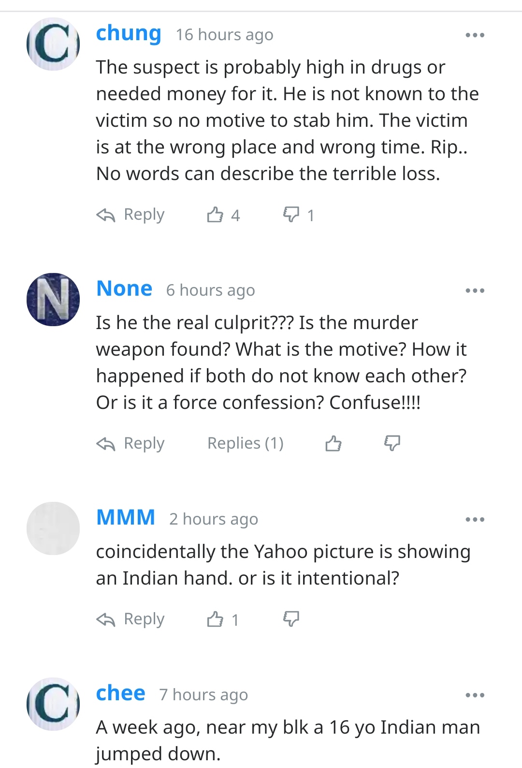Open chung's profile via username

(x=129, y=33)
